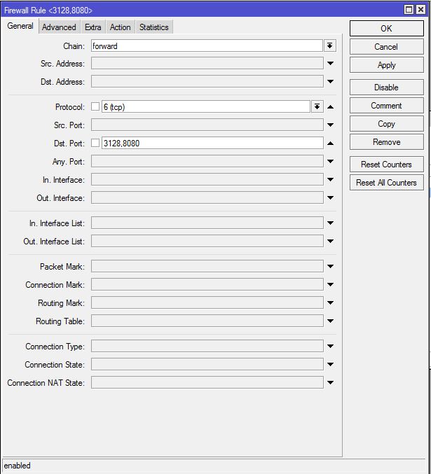Collapse the Dst. Port field arrow

pyautogui.click(x=330, y=144)
